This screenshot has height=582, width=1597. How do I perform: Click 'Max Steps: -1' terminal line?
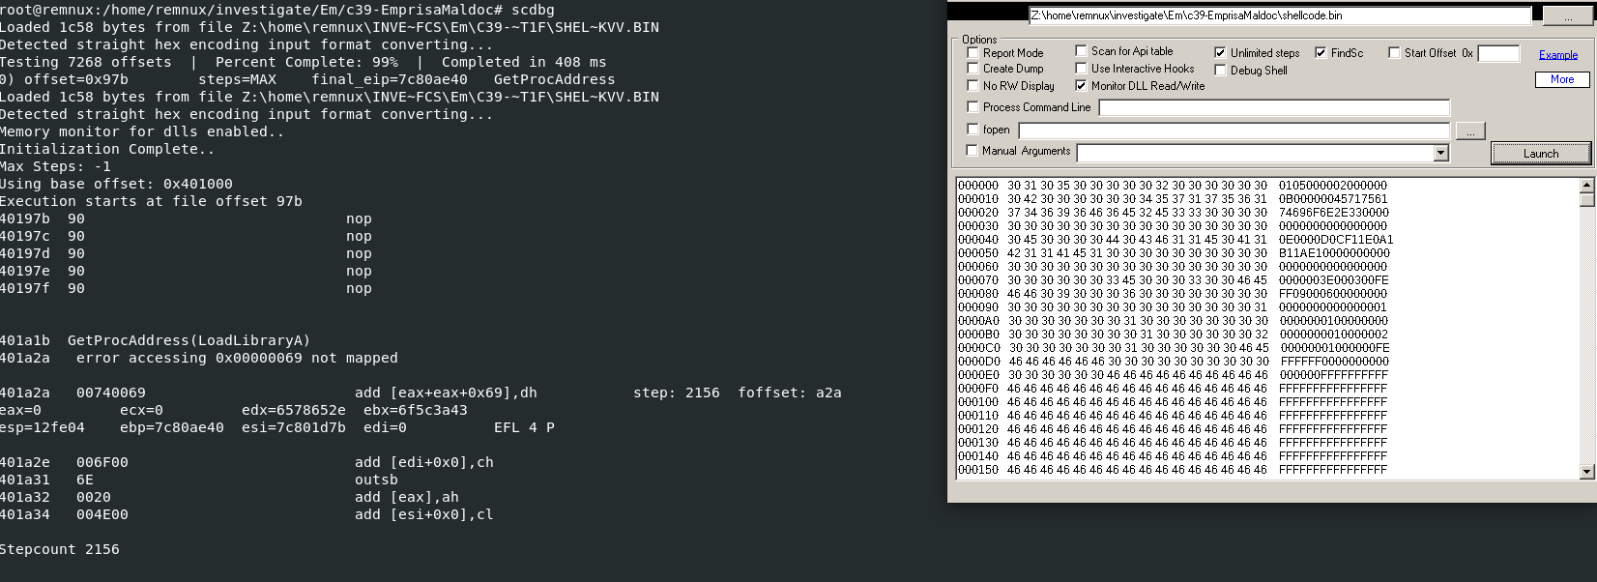pyautogui.click(x=55, y=166)
